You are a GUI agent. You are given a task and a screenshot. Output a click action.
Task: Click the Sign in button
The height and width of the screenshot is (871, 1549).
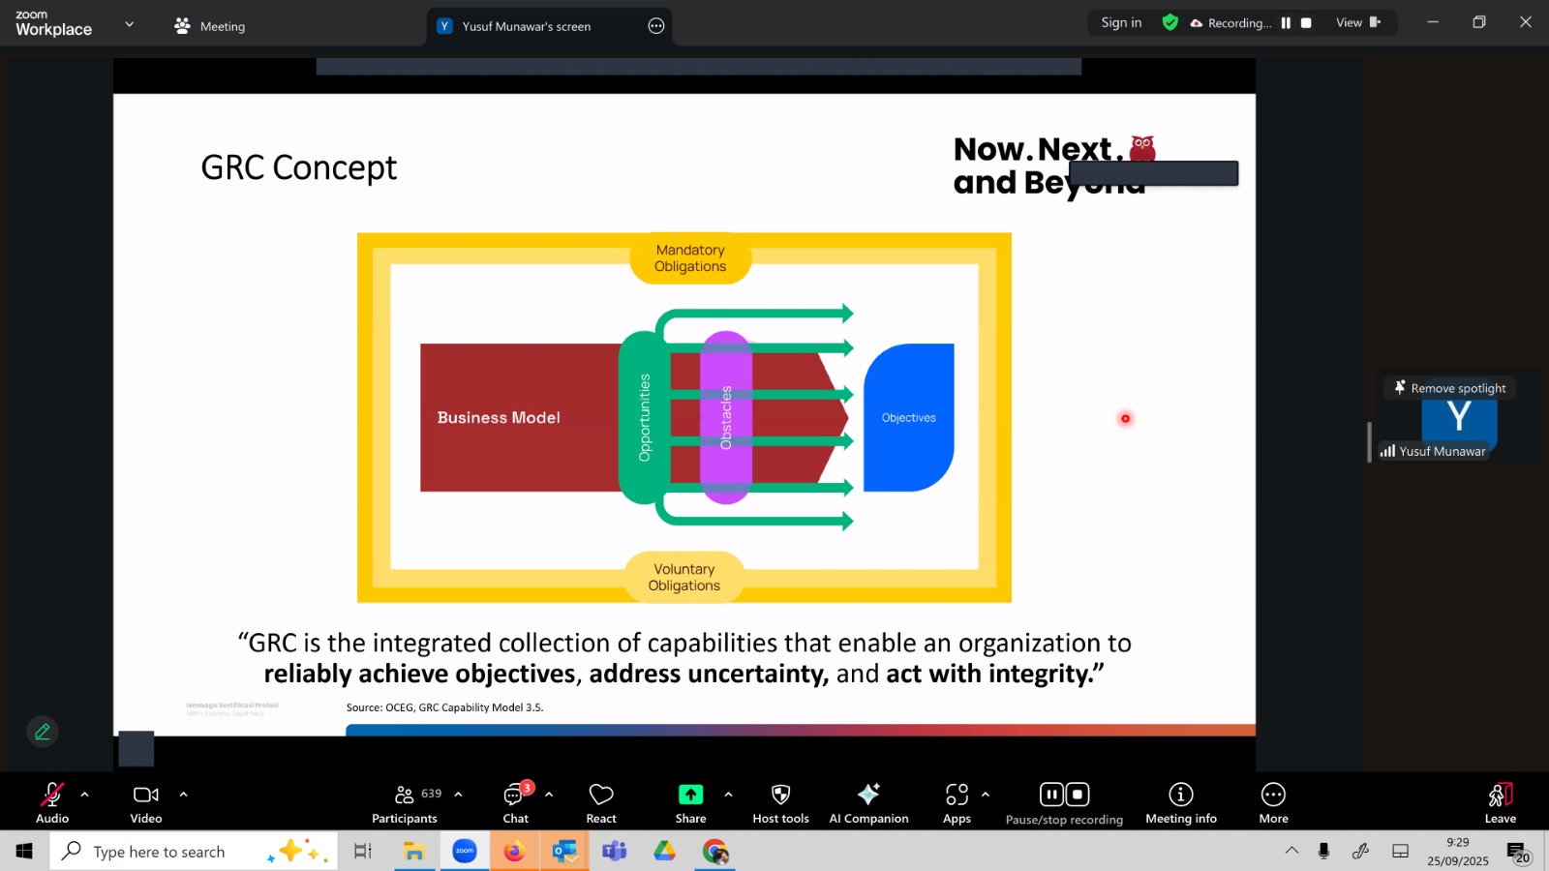click(x=1121, y=23)
